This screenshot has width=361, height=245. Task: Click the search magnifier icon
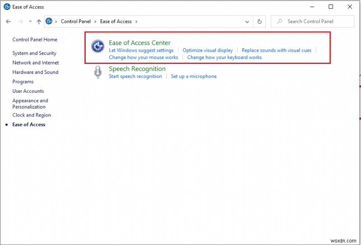279,21
